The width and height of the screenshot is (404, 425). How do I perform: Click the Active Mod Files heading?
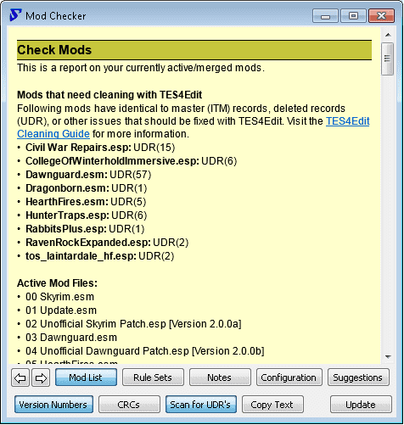click(57, 283)
